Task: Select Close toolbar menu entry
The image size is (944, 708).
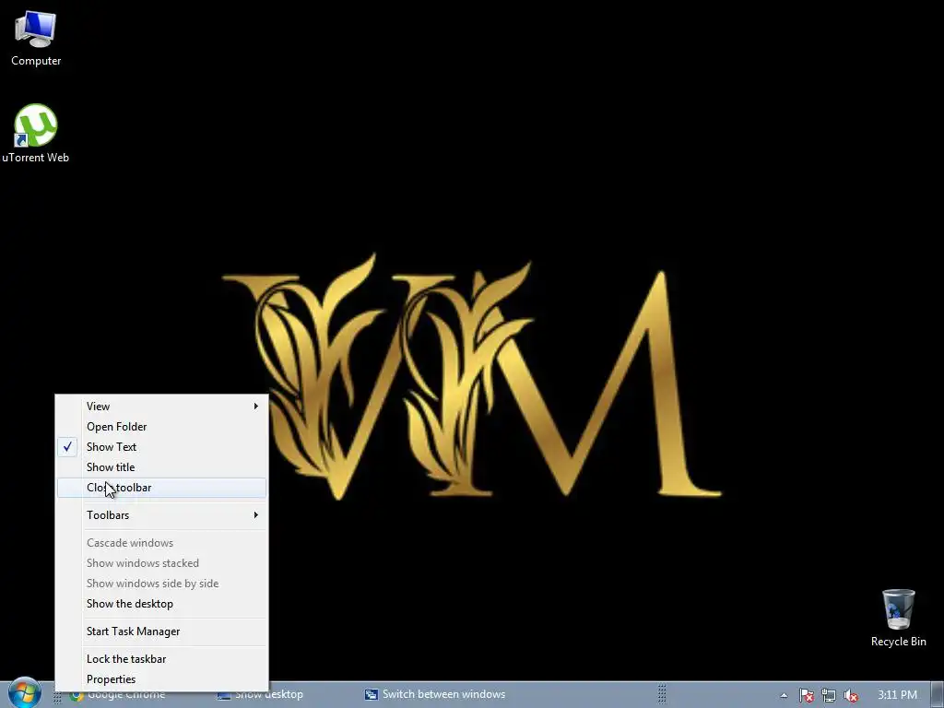Action: point(161,488)
